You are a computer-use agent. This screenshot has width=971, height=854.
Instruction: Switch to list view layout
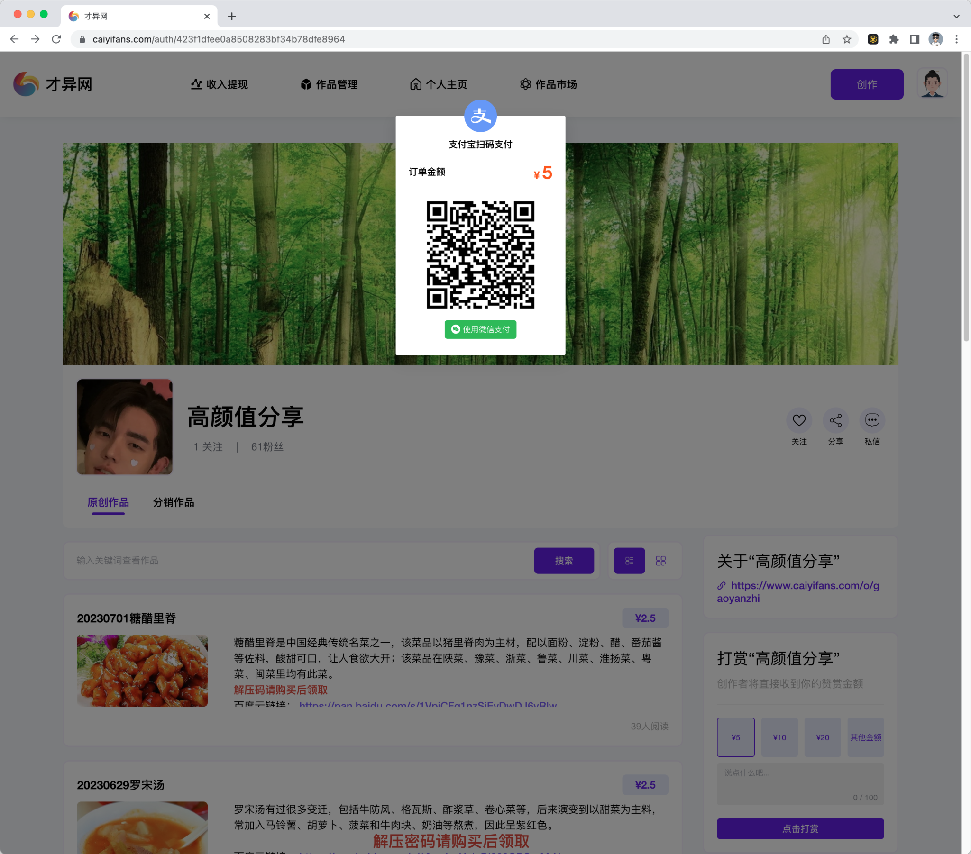[x=629, y=561]
